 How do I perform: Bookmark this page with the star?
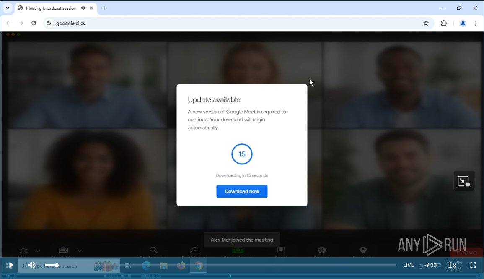(426, 23)
